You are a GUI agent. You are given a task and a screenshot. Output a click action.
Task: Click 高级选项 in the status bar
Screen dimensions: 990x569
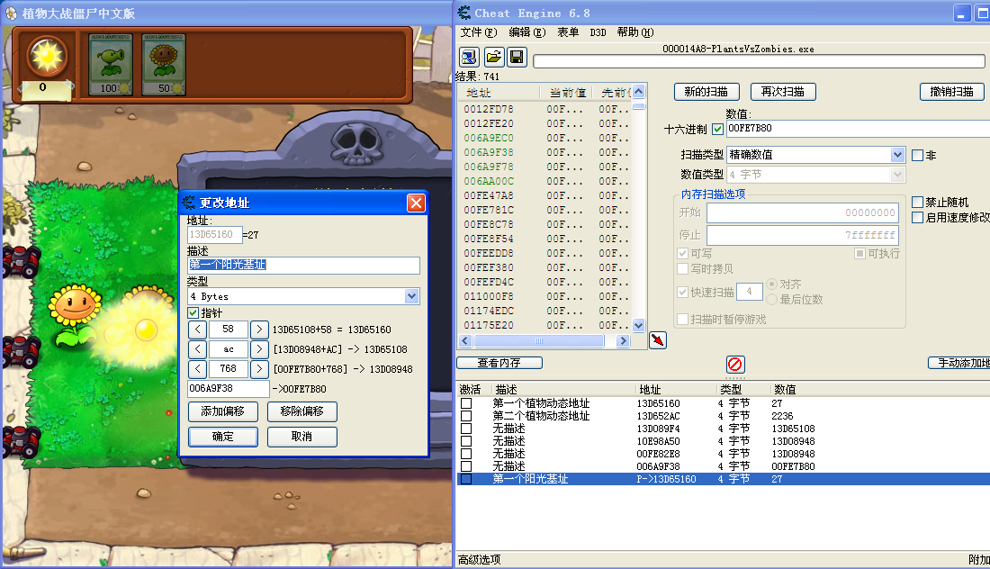479,559
